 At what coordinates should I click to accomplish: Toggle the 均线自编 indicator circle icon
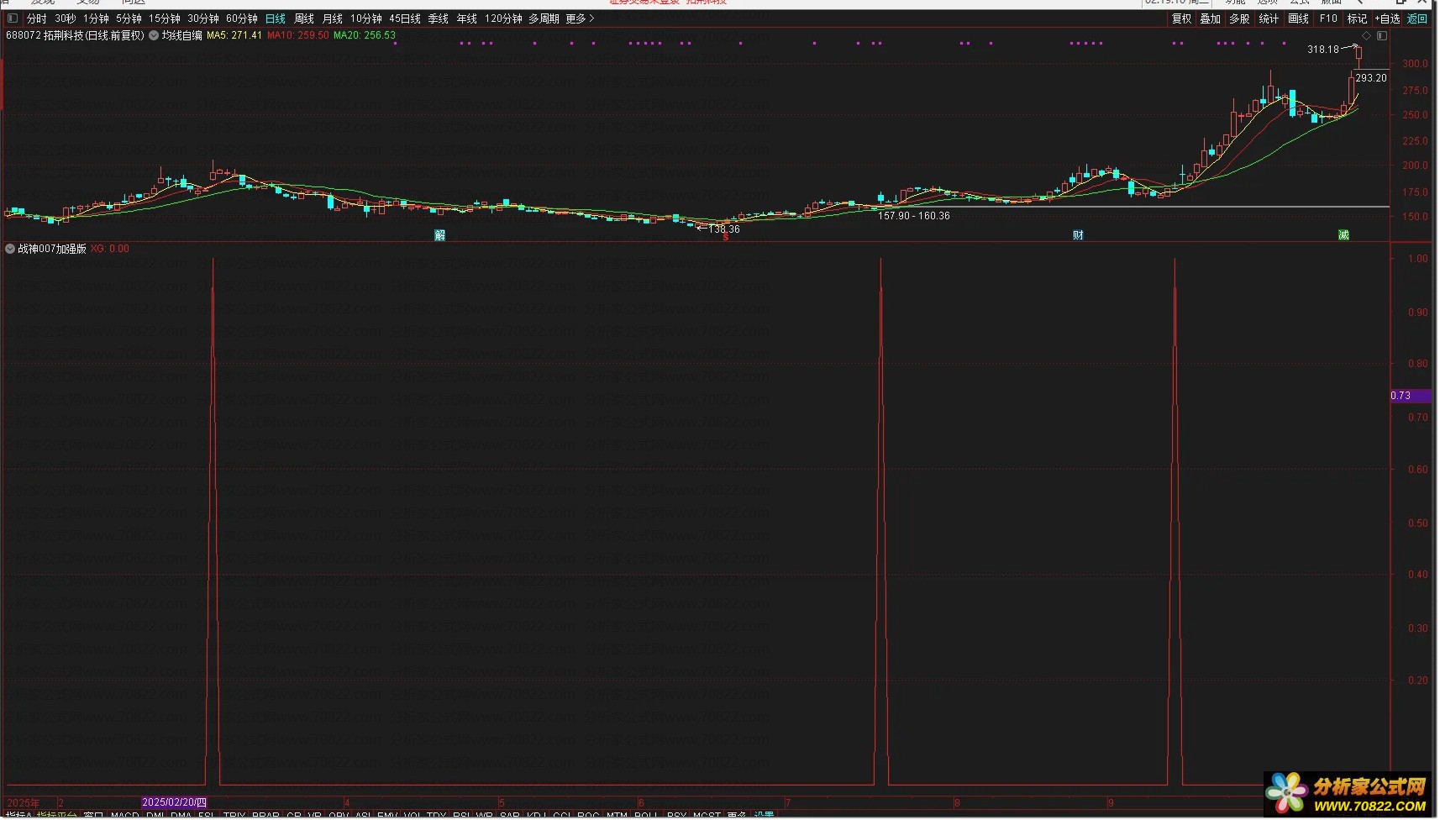click(x=154, y=36)
